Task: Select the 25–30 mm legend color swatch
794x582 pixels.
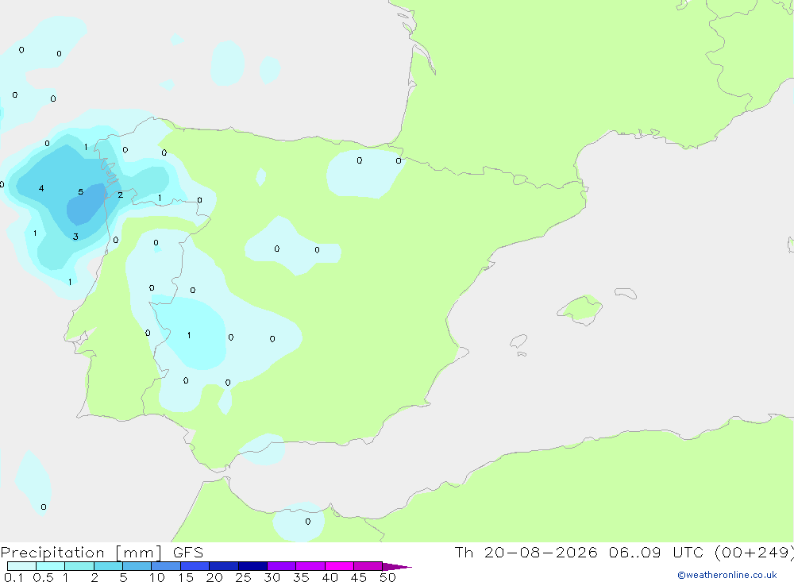Action: click(252, 566)
